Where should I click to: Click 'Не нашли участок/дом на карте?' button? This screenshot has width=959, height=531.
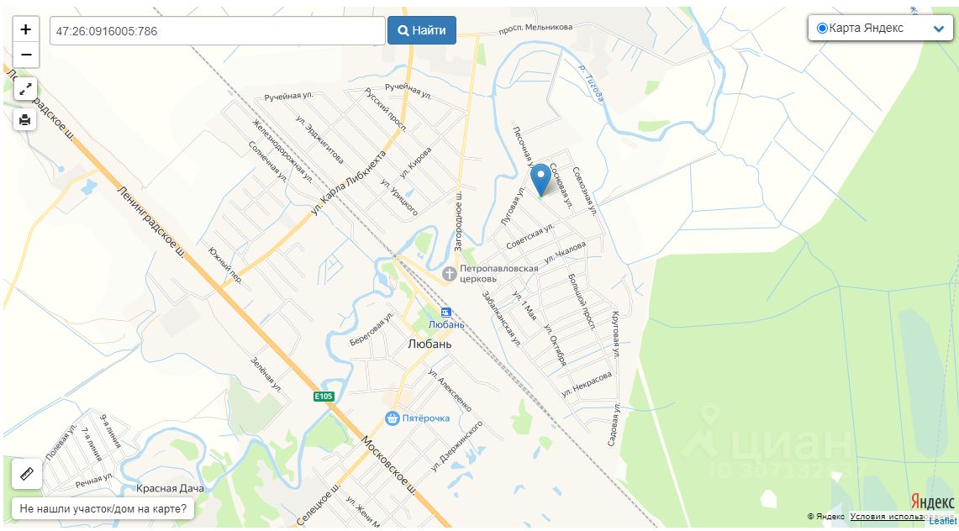103,508
